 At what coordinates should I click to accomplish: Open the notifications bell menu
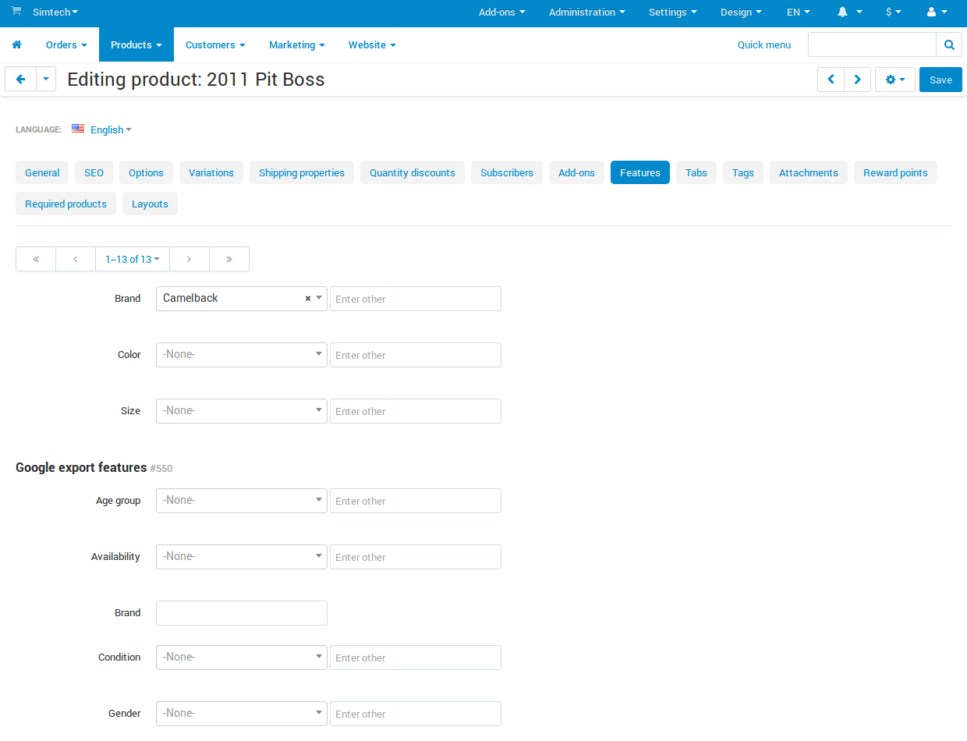pos(849,12)
